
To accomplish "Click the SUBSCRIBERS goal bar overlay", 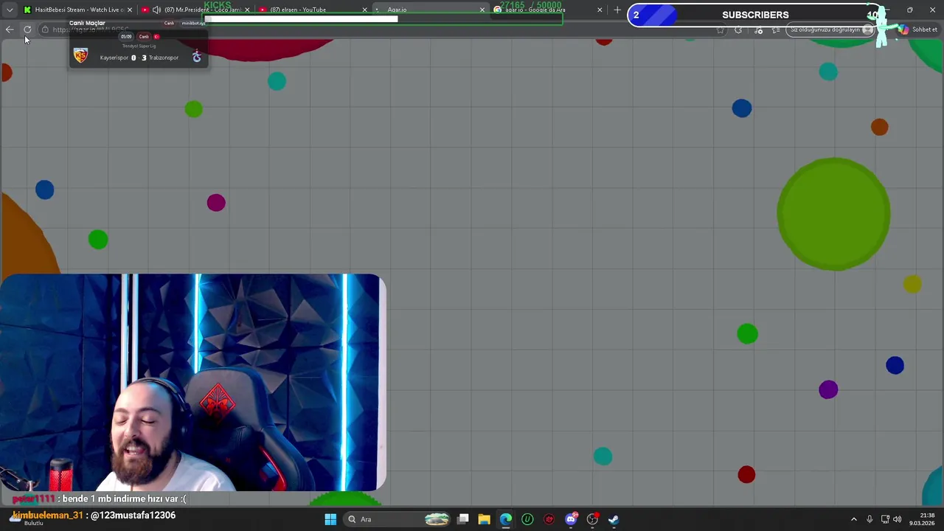I will [x=756, y=15].
